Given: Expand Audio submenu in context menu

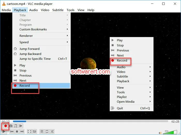Looking at the screenshot, I should point(132,67).
